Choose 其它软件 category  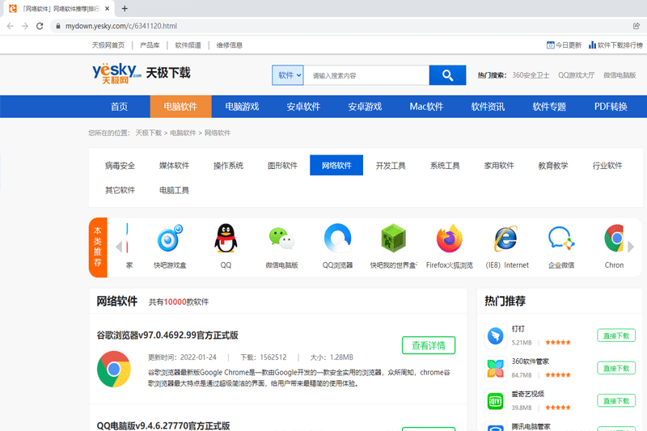pos(120,190)
